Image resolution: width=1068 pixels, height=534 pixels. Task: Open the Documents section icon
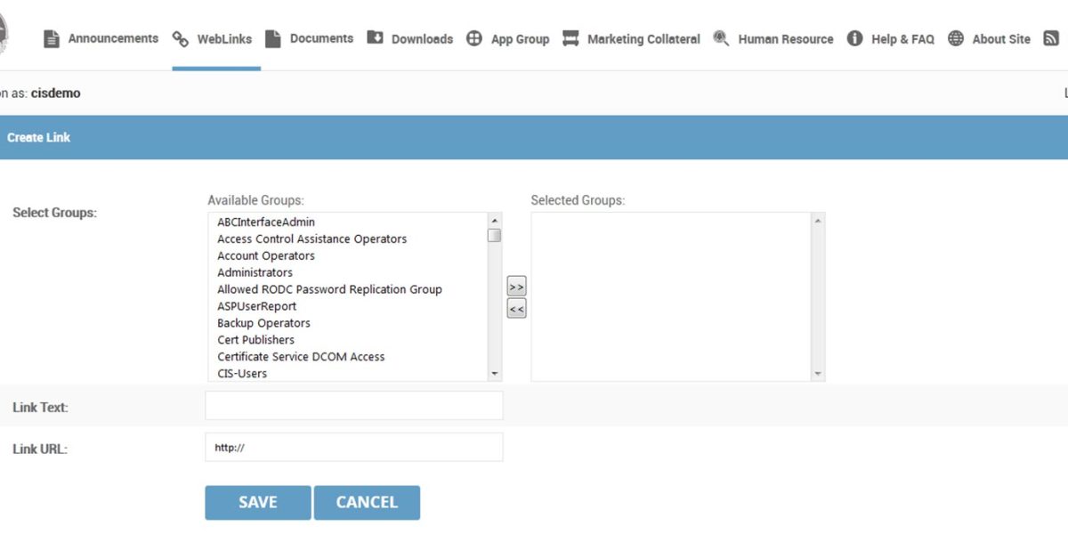click(273, 37)
